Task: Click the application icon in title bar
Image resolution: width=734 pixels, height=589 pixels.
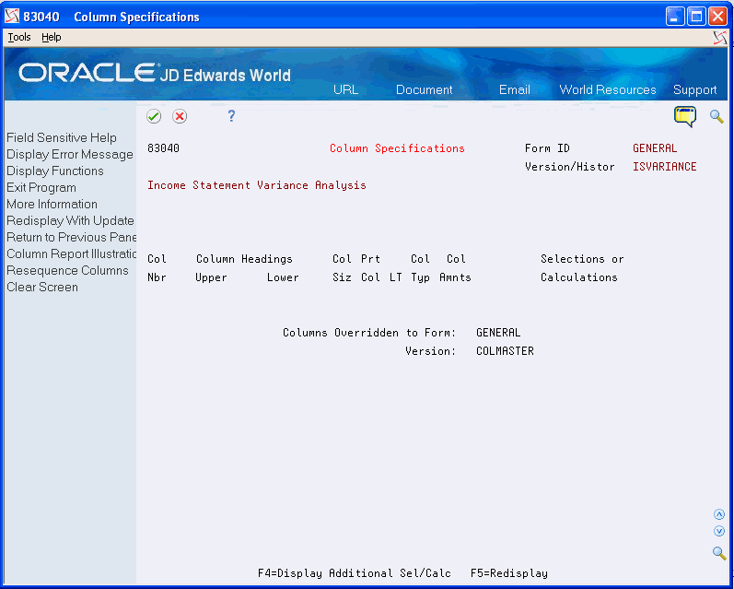Action: click(x=12, y=17)
